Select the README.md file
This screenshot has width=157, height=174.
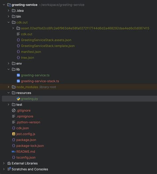coord(26,152)
